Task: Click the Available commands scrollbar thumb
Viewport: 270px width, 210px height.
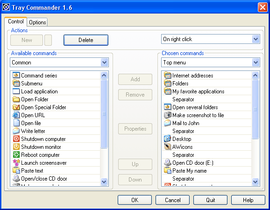Action: [x=104, y=114]
